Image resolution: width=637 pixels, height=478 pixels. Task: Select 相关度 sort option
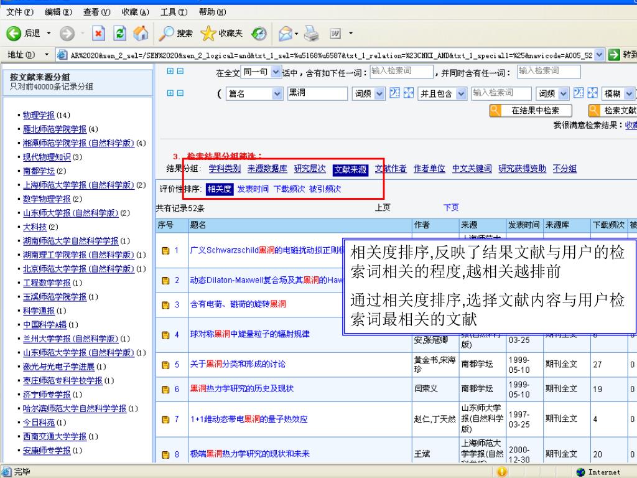pyautogui.click(x=220, y=189)
